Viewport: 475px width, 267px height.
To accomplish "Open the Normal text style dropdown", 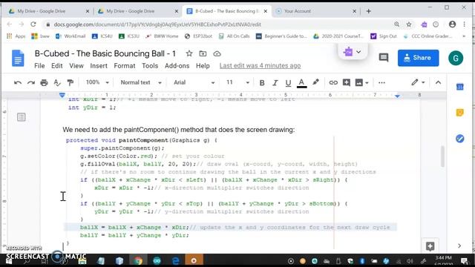I will click(x=141, y=82).
